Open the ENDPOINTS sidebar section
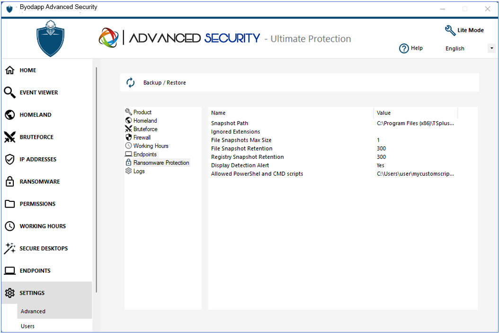 [35, 270]
